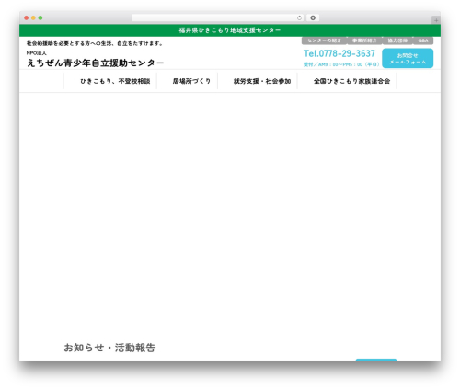Click えちぜん青少年自立援助センター site title

[x=96, y=63]
